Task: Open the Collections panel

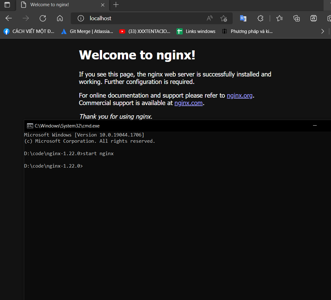Action: 297,18
